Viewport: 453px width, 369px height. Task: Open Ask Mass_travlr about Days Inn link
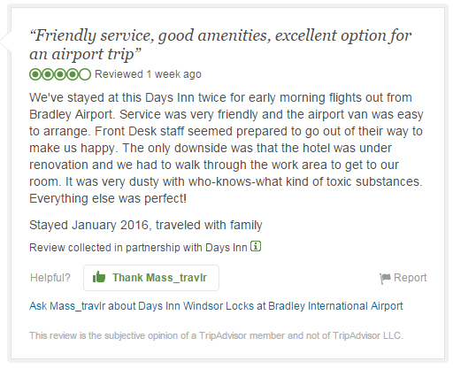point(216,306)
